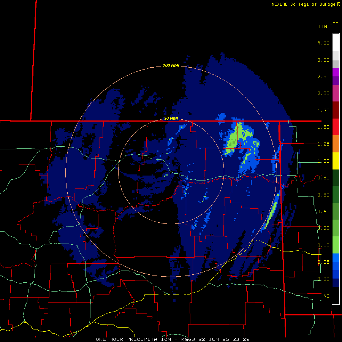Image resolution: width=342 pixels, height=342 pixels.
Task: Click the 0.05 legend value
Action: (323, 262)
